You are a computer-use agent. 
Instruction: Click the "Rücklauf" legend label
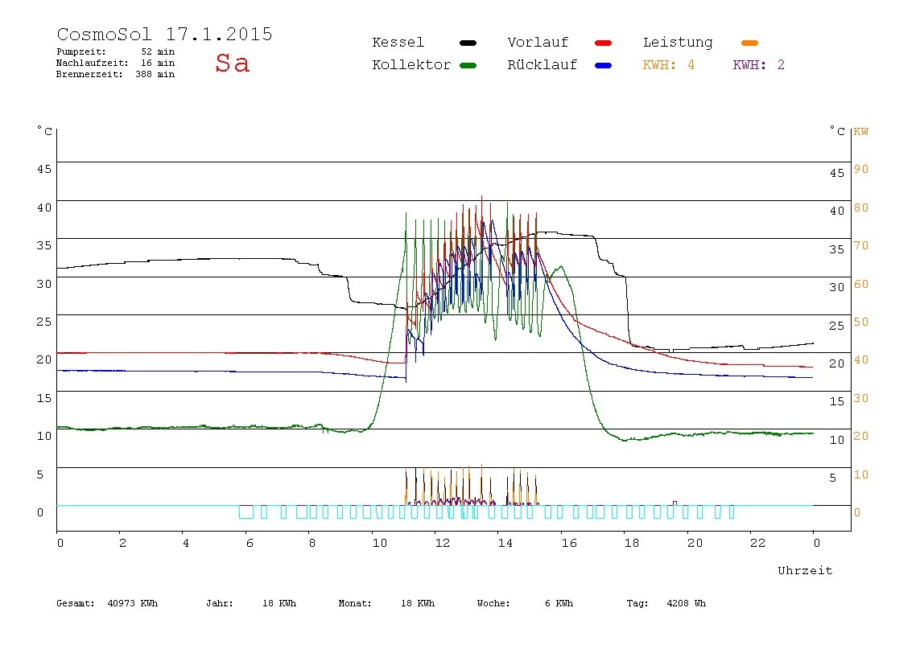pyautogui.click(x=542, y=65)
